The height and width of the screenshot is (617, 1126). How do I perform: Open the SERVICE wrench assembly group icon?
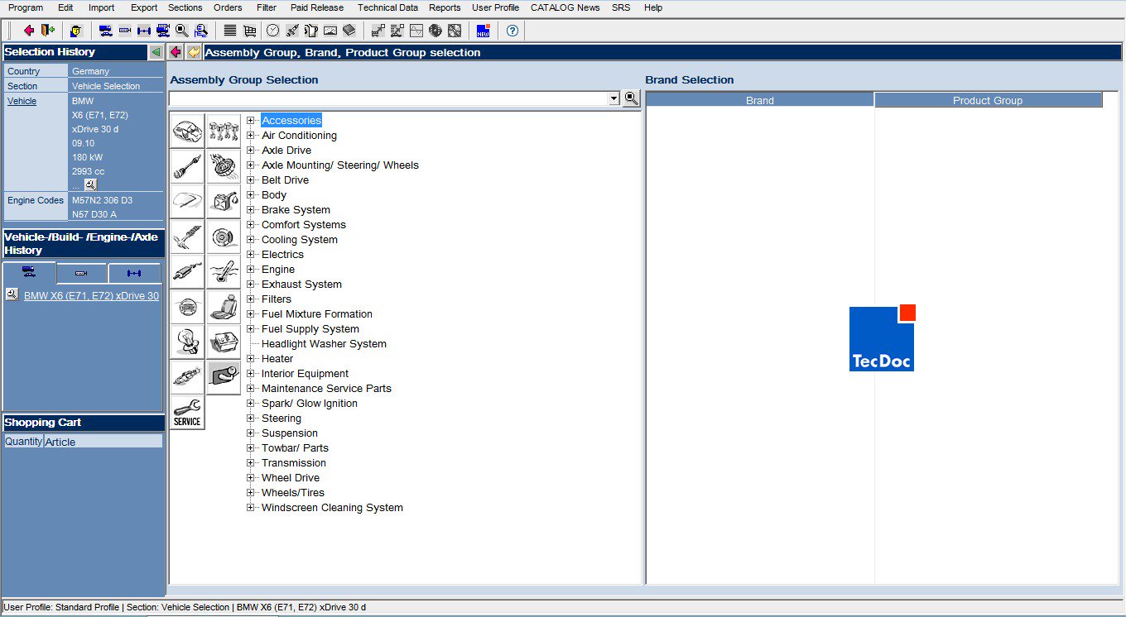click(x=186, y=411)
